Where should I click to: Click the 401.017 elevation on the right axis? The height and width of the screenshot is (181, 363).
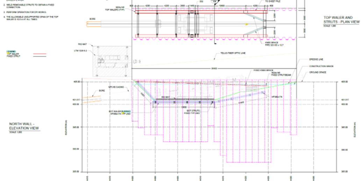[x=345, y=100]
